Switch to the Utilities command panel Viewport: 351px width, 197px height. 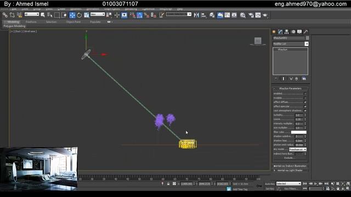click(305, 32)
